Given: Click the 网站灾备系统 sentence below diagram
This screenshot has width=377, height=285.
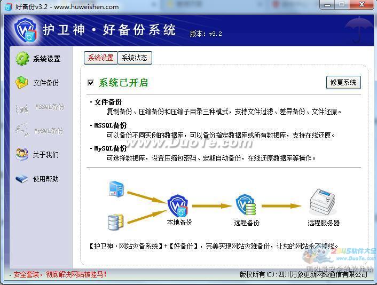Looking at the screenshot, I should coord(214,246).
